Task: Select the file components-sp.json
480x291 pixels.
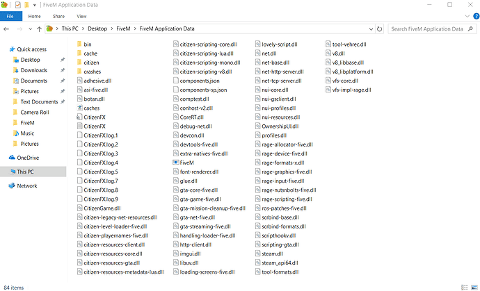Action: (x=200, y=90)
